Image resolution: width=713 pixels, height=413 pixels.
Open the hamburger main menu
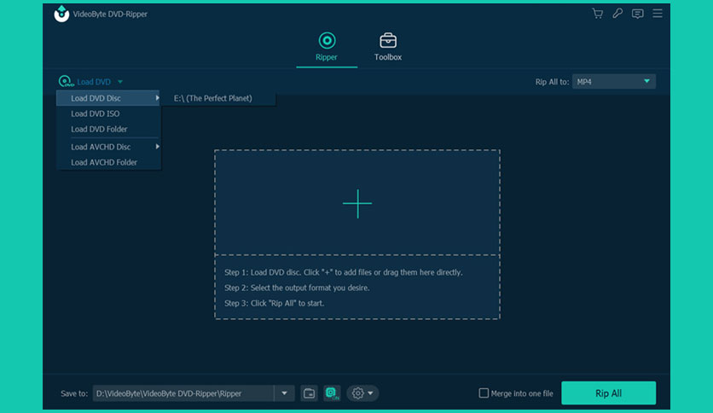tap(658, 14)
